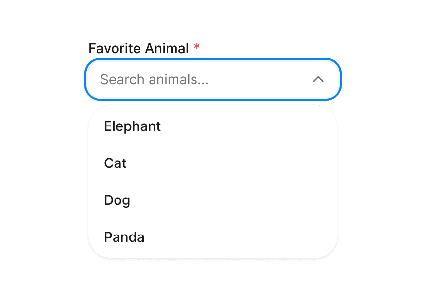Set Favorite Animal to Cat

pos(116,163)
